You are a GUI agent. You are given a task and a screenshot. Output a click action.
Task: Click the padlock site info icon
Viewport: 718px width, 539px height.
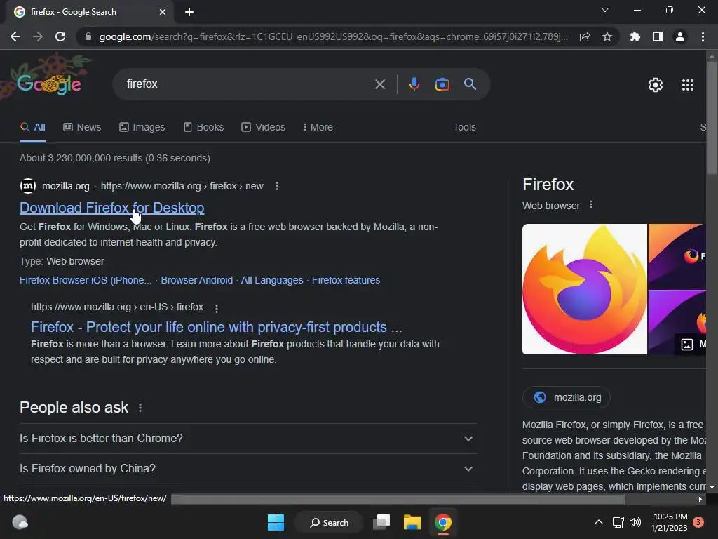coord(88,36)
